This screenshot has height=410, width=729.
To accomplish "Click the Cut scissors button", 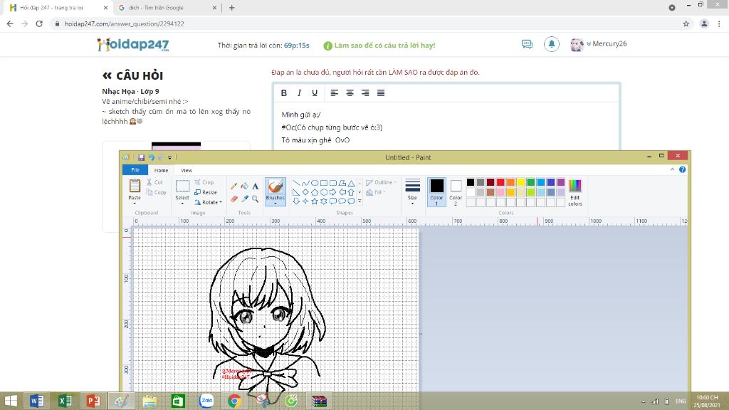I will (x=154, y=182).
